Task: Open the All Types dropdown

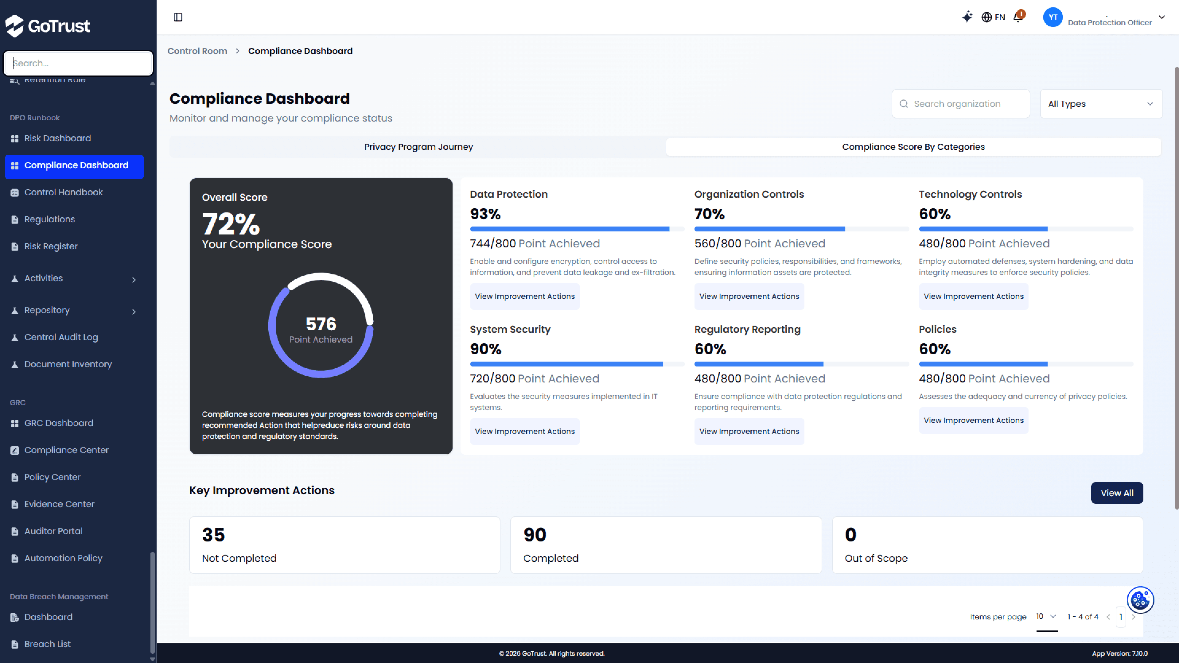Action: (x=1101, y=104)
